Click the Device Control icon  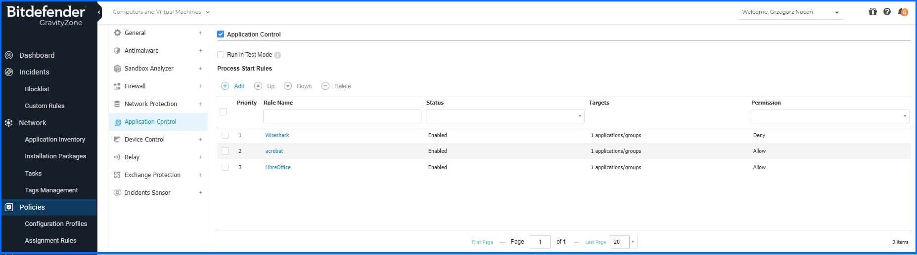117,139
